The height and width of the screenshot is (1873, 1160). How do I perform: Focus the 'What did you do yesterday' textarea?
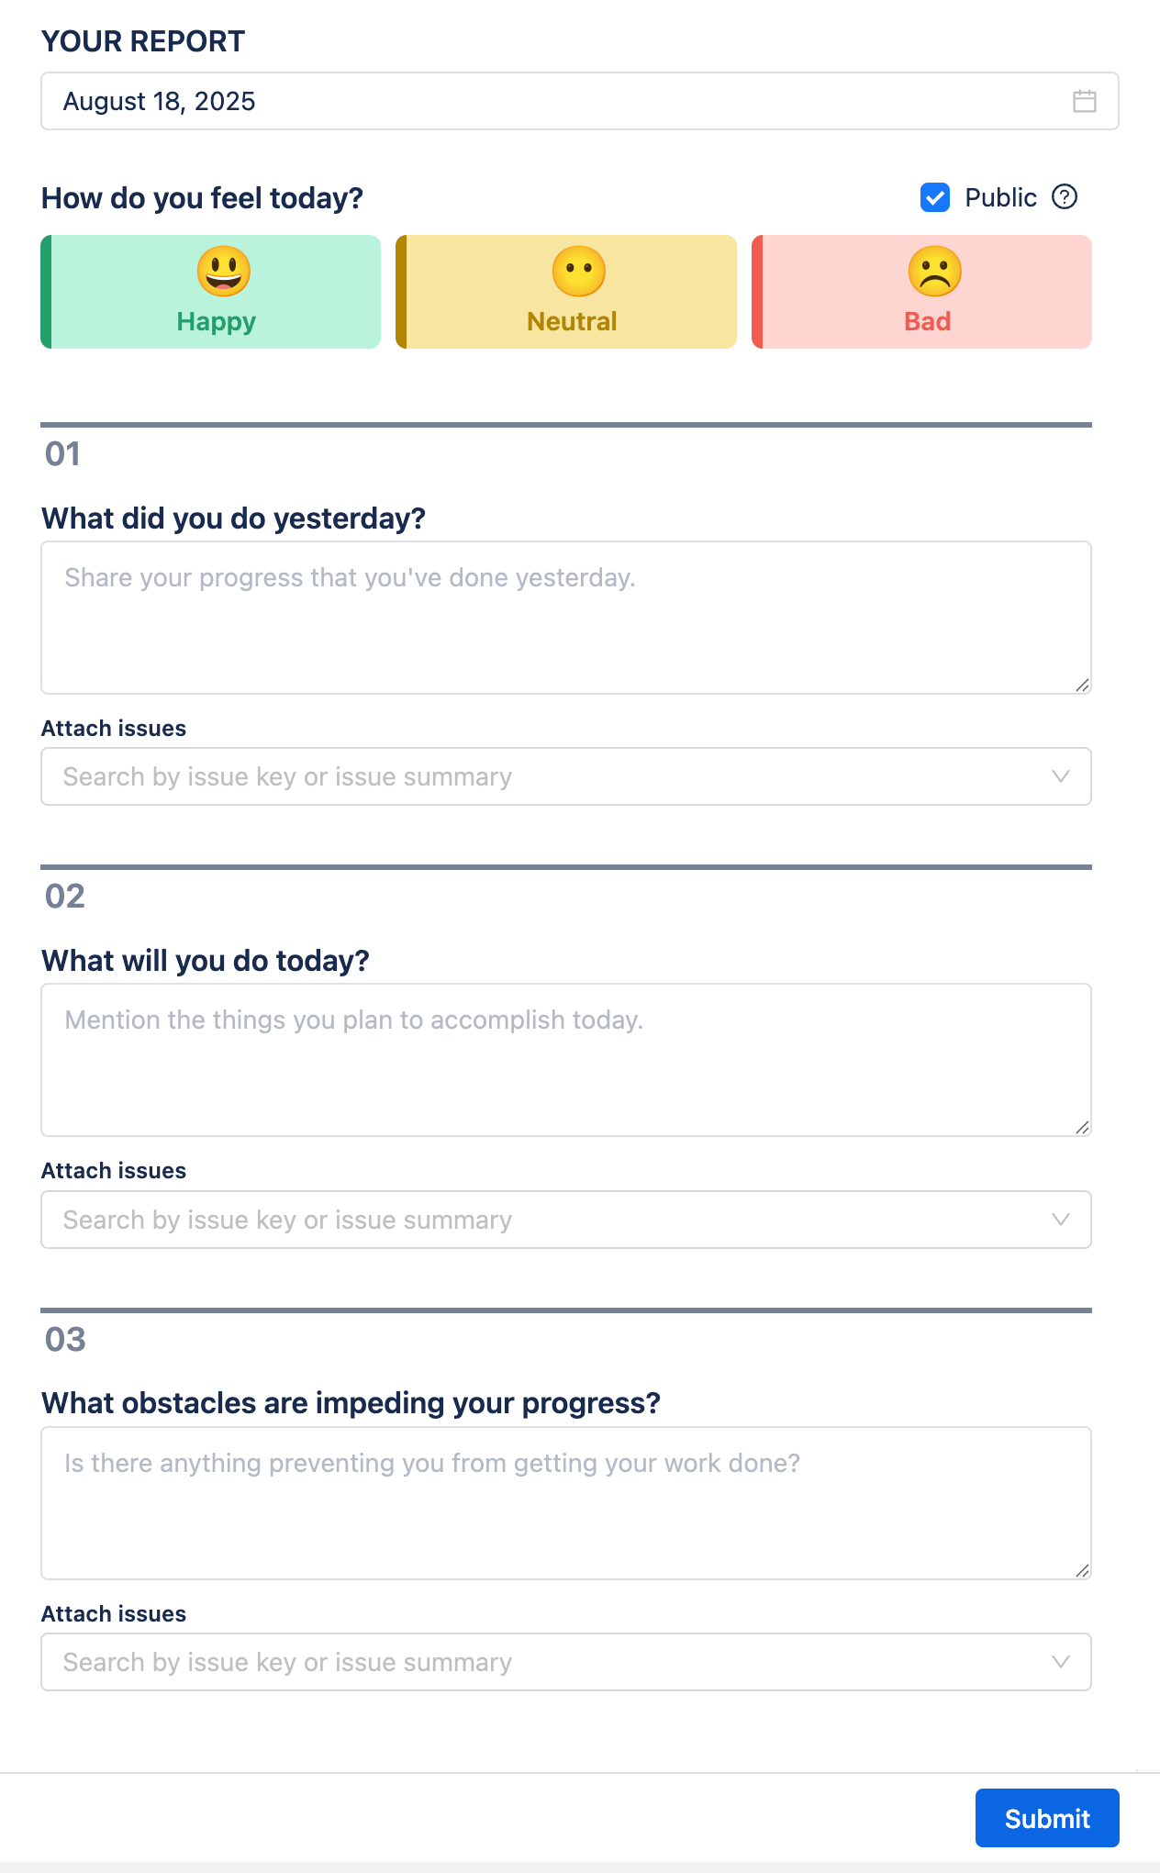pyautogui.click(x=565, y=618)
